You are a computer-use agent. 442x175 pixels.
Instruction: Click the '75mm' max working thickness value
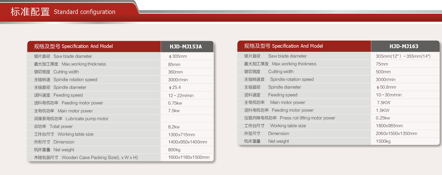(x=382, y=64)
